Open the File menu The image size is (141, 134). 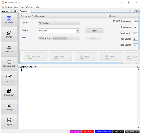[2, 7]
